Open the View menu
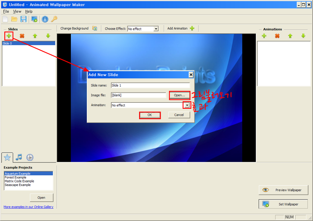Viewport: 313px width, 221px height. tap(17, 11)
